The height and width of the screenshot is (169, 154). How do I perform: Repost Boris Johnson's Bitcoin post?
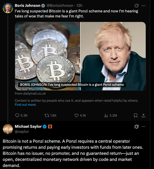click(x=47, y=115)
